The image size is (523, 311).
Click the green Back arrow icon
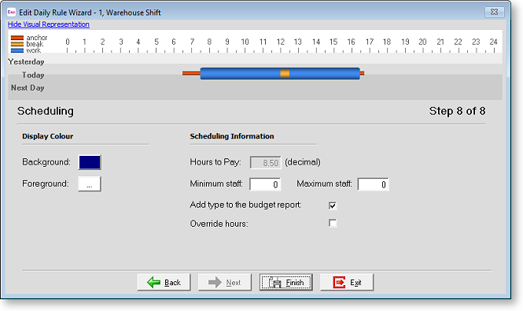pyautogui.click(x=154, y=283)
